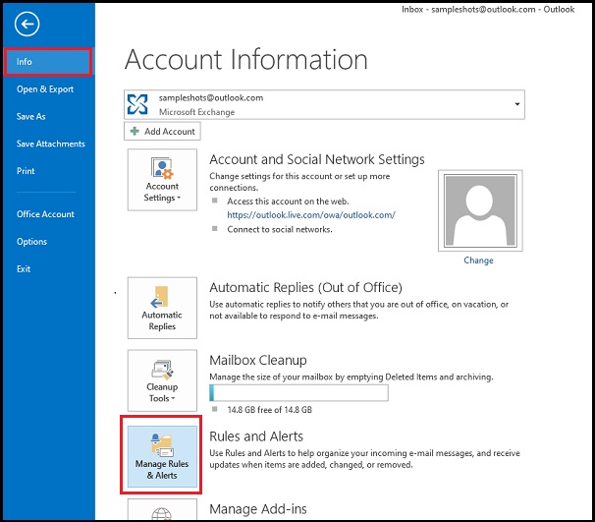Click 'Connect to social networks.' text
The height and width of the screenshot is (522, 595).
[280, 229]
